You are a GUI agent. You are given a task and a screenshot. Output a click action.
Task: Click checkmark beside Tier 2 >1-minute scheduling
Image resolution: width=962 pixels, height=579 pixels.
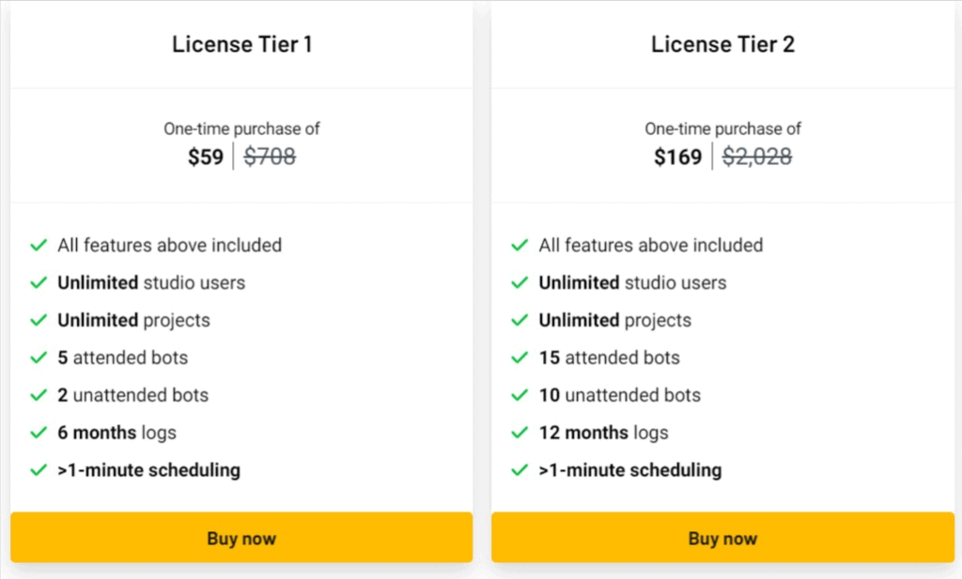click(520, 470)
